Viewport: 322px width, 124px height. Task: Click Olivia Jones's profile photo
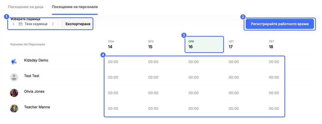click(x=14, y=93)
